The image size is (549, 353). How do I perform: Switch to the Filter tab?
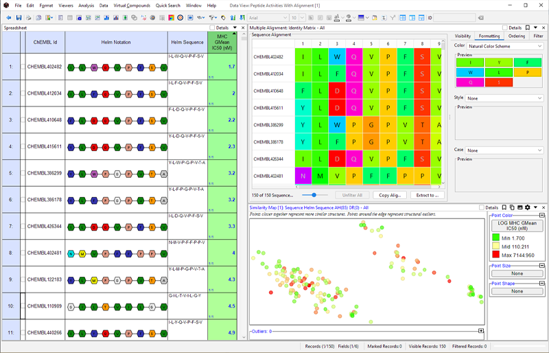538,36
